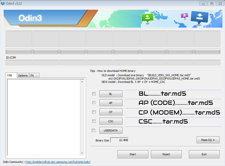Click the Odin3 title bar app icon

point(3,3)
